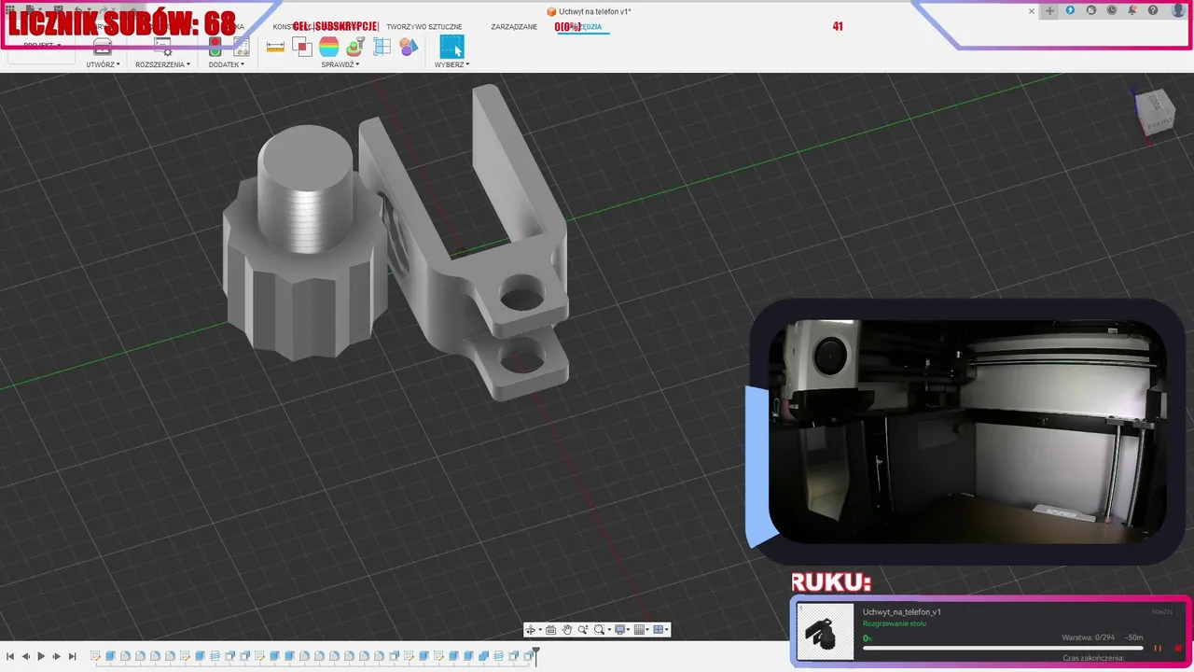Click the section analysis icon in SPRAWDŹ
Viewport: 1194px width, 672px height.
[382, 47]
